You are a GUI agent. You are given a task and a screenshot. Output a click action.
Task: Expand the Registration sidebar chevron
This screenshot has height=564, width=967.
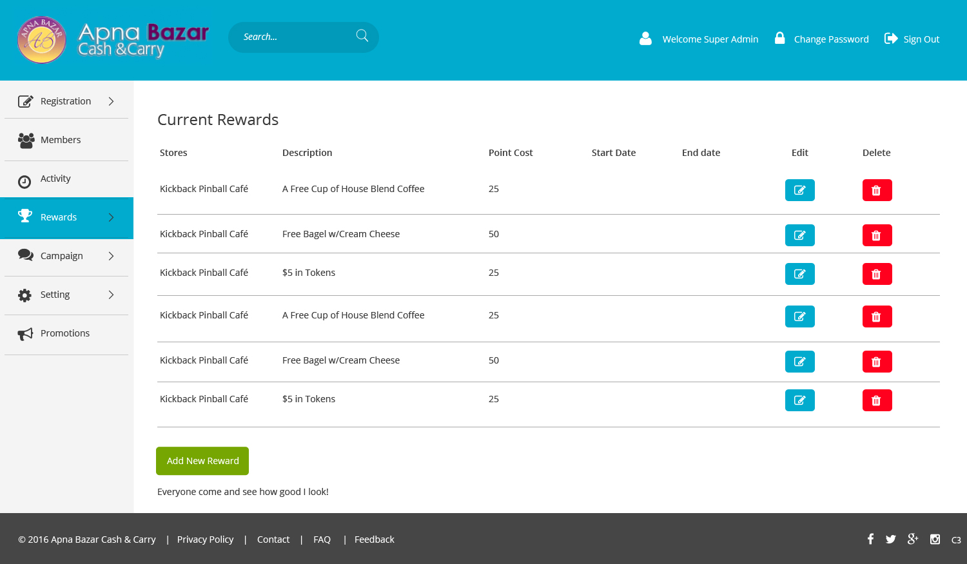point(111,101)
